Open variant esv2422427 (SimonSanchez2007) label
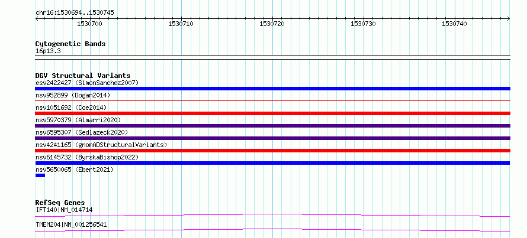This screenshot has height=238, width=527. click(x=86, y=83)
